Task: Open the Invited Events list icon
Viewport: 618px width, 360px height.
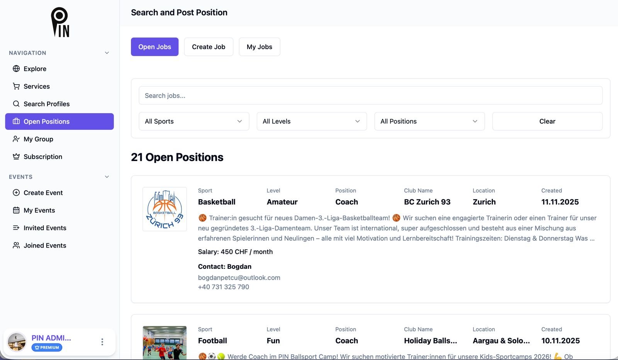Action: [x=16, y=228]
